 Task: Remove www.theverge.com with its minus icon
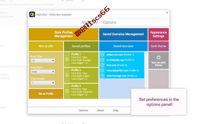click(x=102, y=76)
